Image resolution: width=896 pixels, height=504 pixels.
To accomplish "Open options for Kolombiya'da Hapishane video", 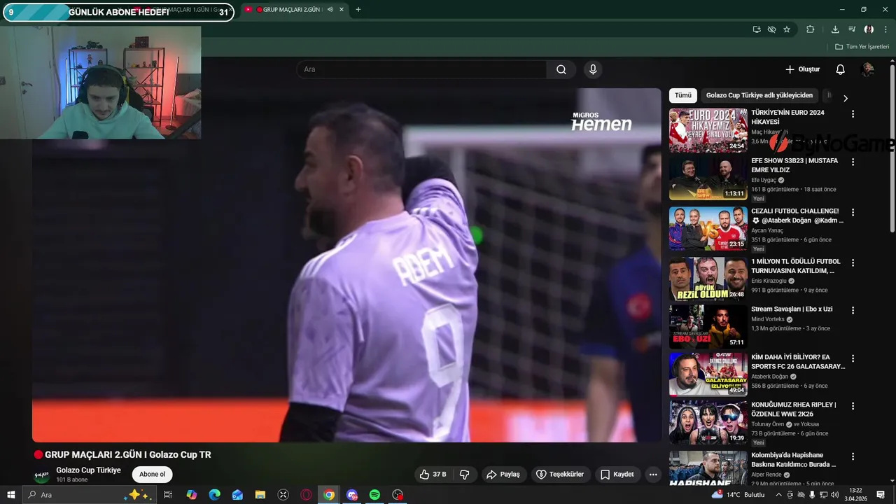I will point(853,456).
